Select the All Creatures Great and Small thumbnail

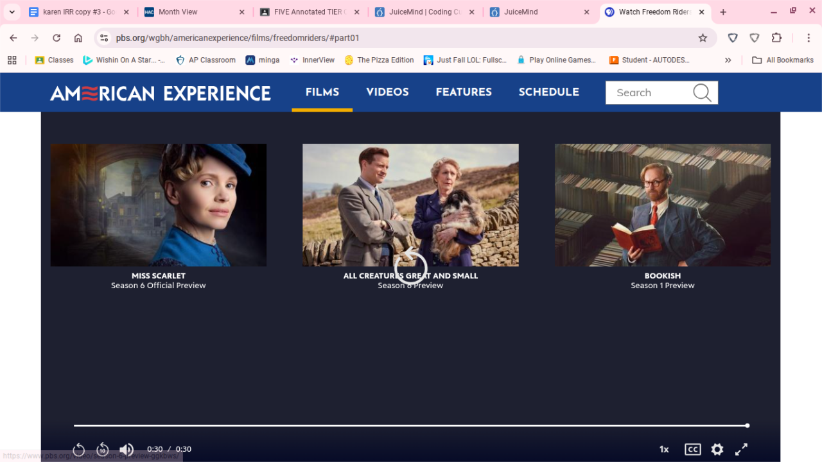410,205
